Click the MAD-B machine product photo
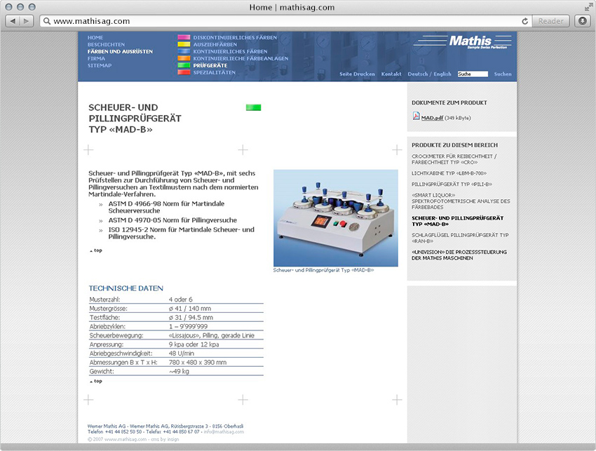Image resolution: width=596 pixels, height=451 pixels. (336, 218)
